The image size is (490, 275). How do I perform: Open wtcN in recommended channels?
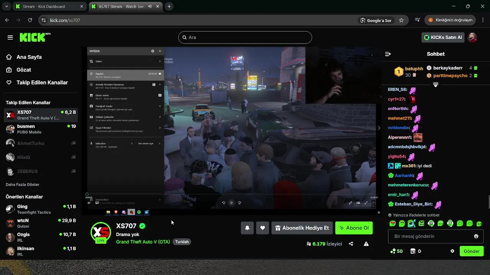[x=41, y=223]
